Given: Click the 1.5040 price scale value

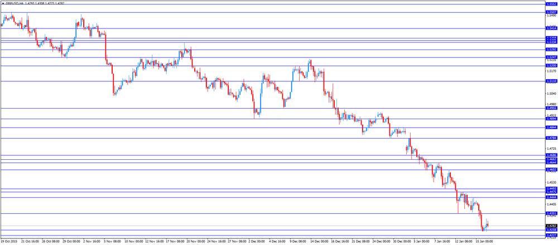Looking at the screenshot, I should pos(551,94).
